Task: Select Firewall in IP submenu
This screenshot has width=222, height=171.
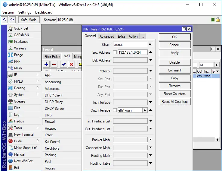Action: (61, 122)
